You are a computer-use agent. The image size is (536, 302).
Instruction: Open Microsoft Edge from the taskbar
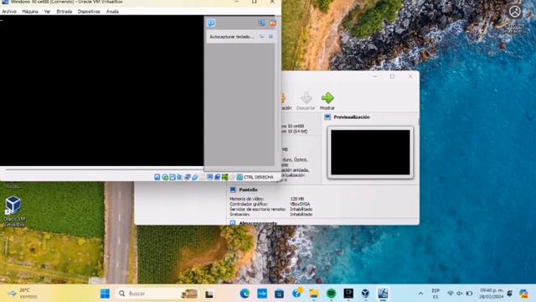245,294
